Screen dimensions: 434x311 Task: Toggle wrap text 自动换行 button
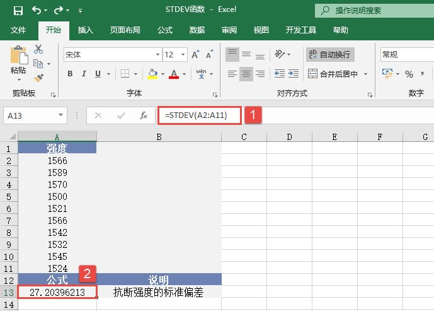(x=330, y=55)
